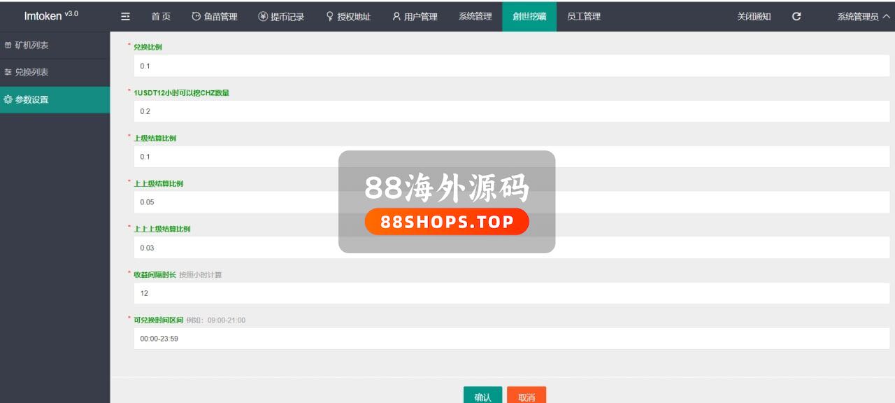Focus the 可兑换时间区间 input field
The image size is (895, 403).
[511, 339]
